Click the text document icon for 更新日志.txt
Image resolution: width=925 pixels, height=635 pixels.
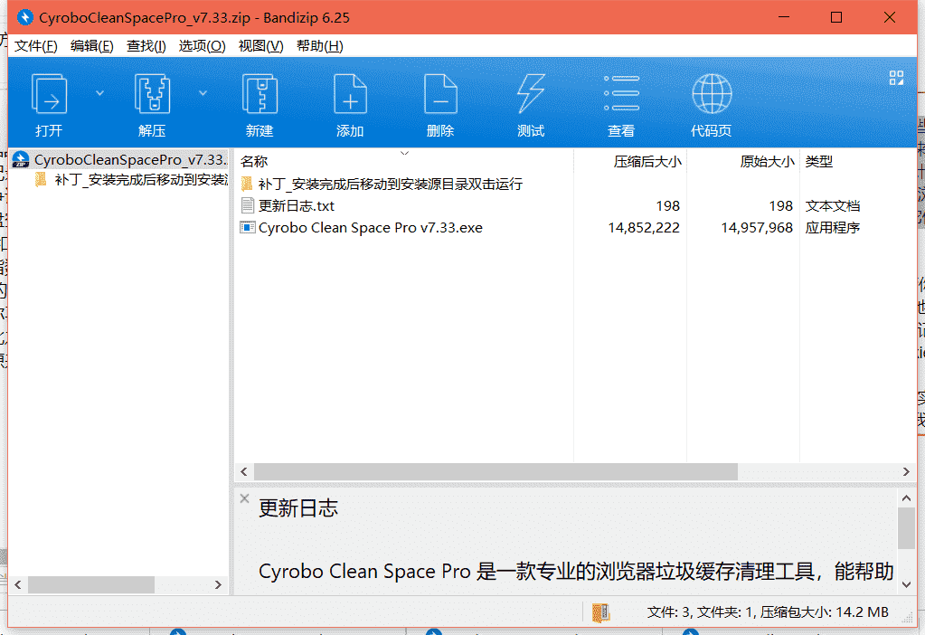pyautogui.click(x=247, y=205)
